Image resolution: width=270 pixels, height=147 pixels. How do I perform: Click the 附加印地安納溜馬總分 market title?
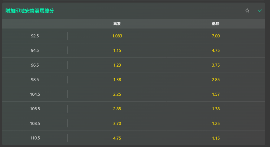[30, 11]
